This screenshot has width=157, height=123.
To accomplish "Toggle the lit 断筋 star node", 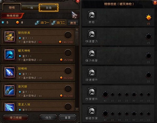I will point(149,17).
